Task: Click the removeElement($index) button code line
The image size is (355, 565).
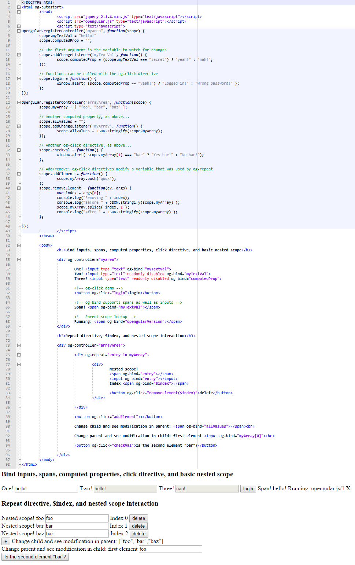Action: [x=171, y=393]
